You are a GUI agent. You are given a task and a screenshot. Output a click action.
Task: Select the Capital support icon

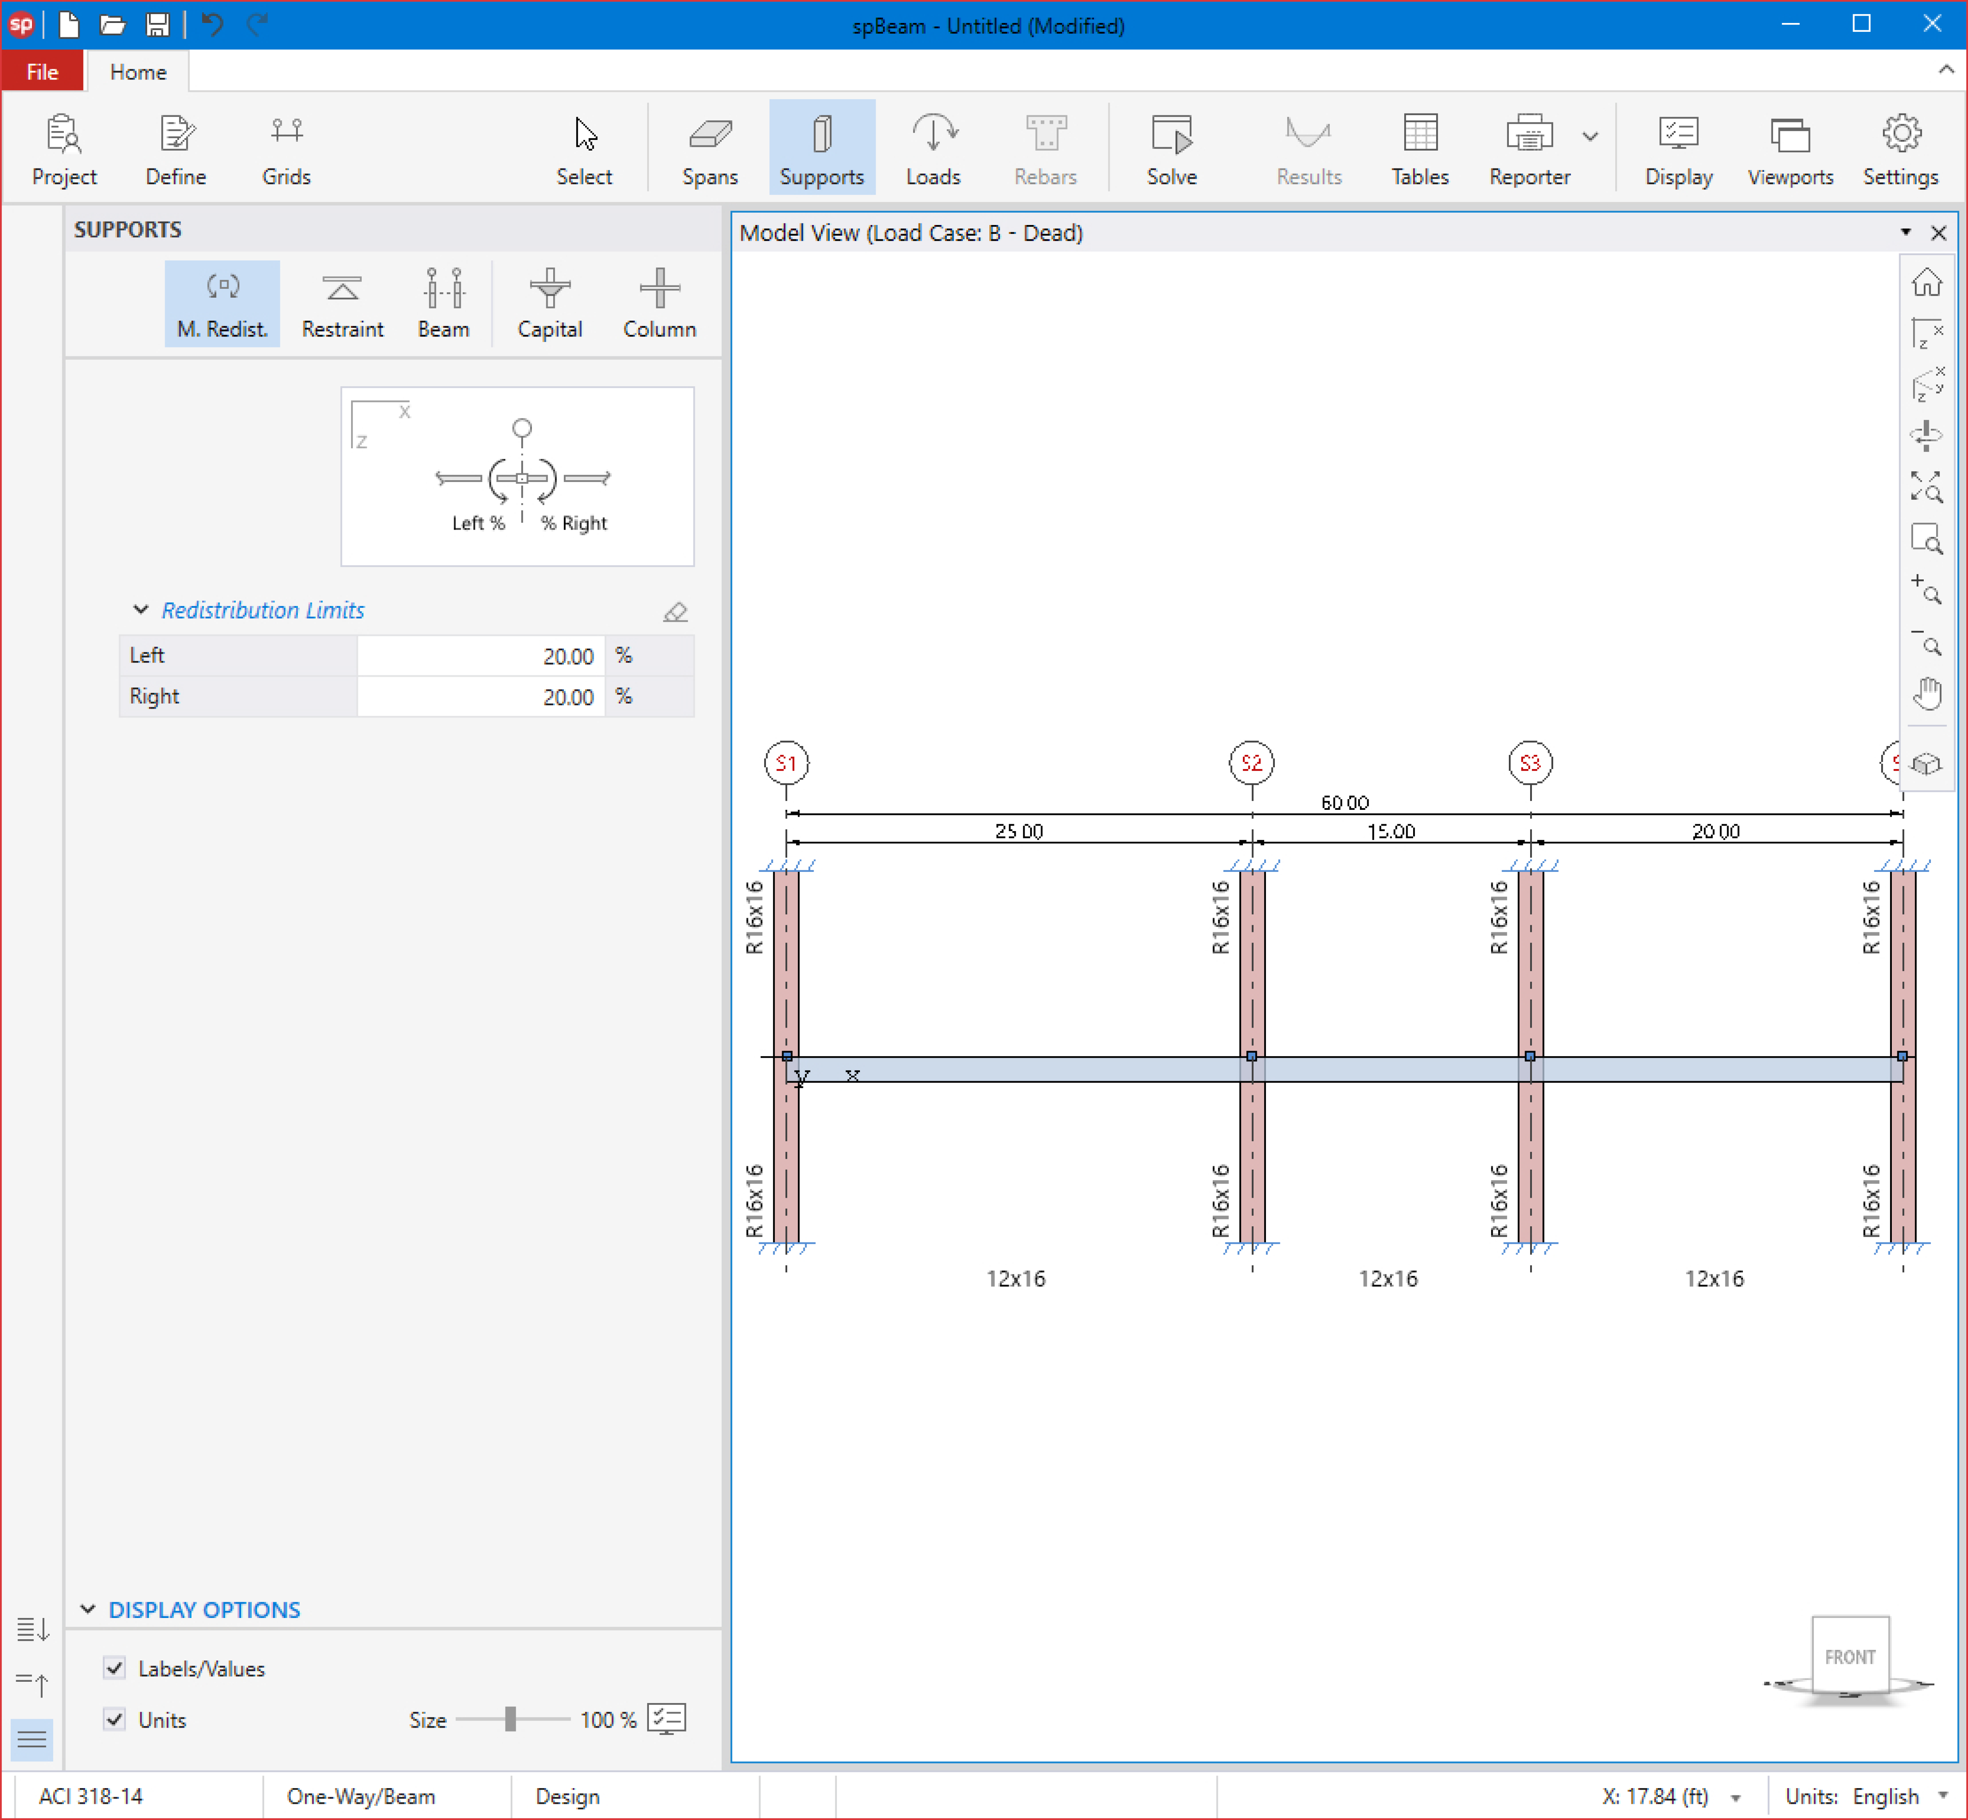[x=549, y=302]
